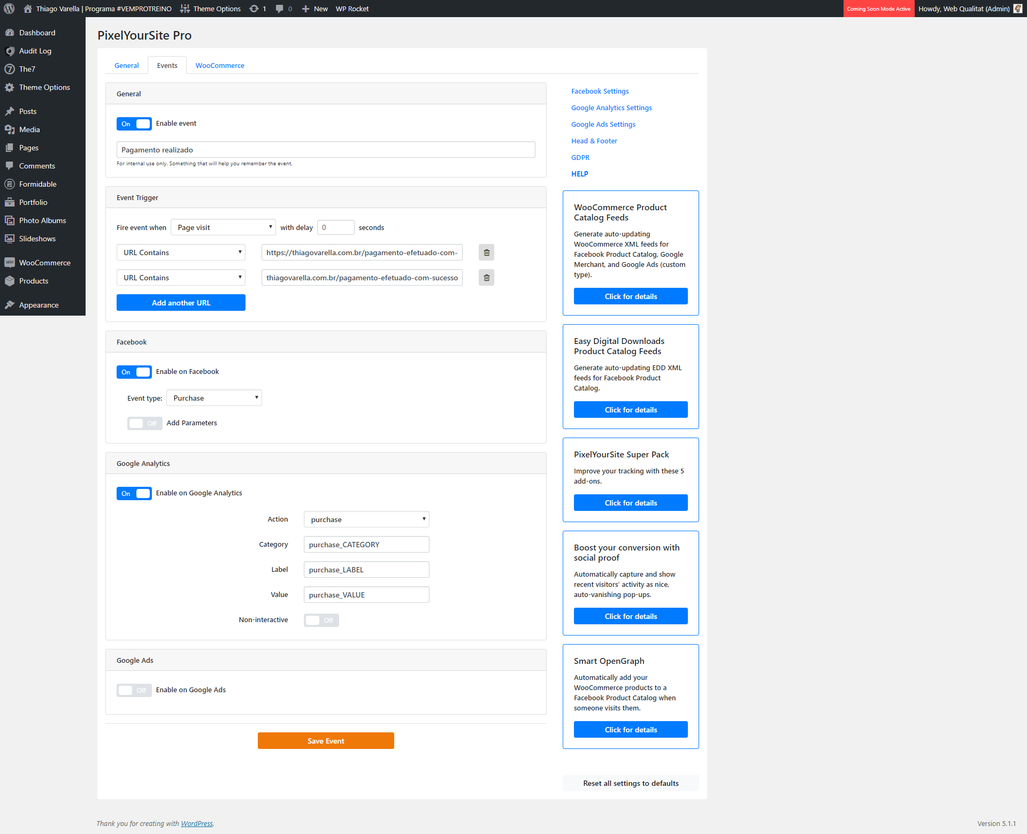Viewport: 1027px width, 834px height.
Task: Open the Google Analytics Action dropdown
Action: pos(366,519)
